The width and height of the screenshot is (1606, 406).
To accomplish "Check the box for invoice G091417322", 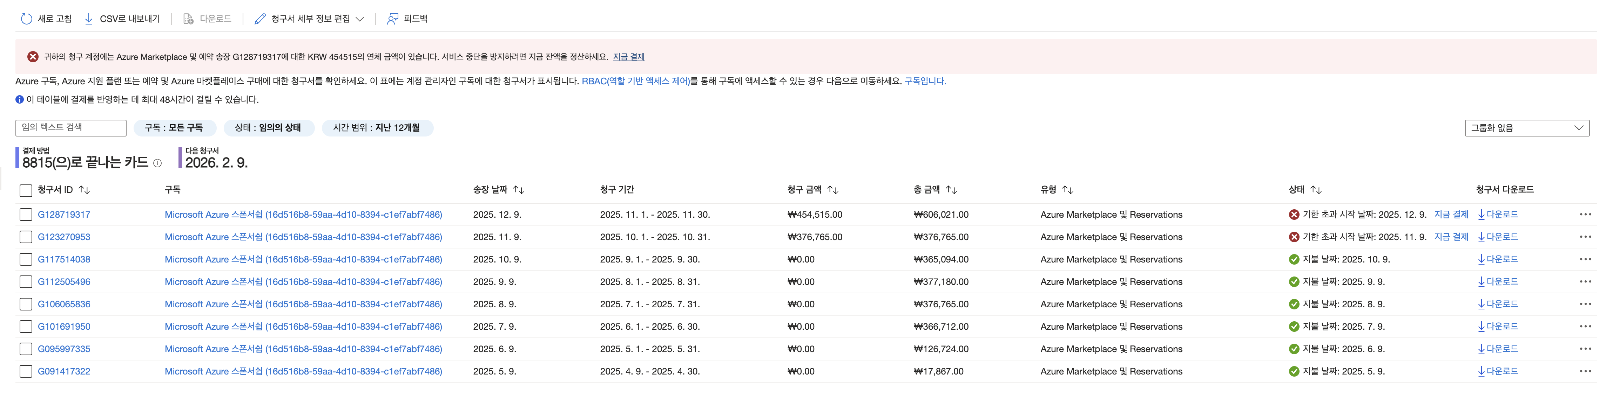I will (26, 372).
